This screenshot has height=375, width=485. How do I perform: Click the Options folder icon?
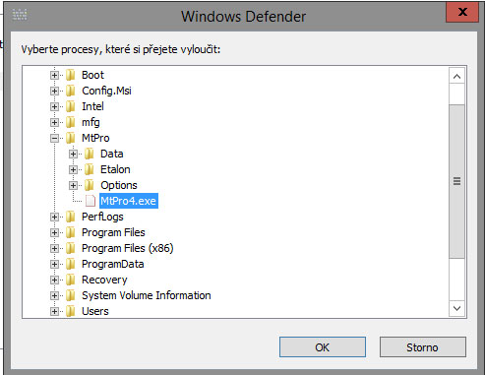(x=90, y=185)
